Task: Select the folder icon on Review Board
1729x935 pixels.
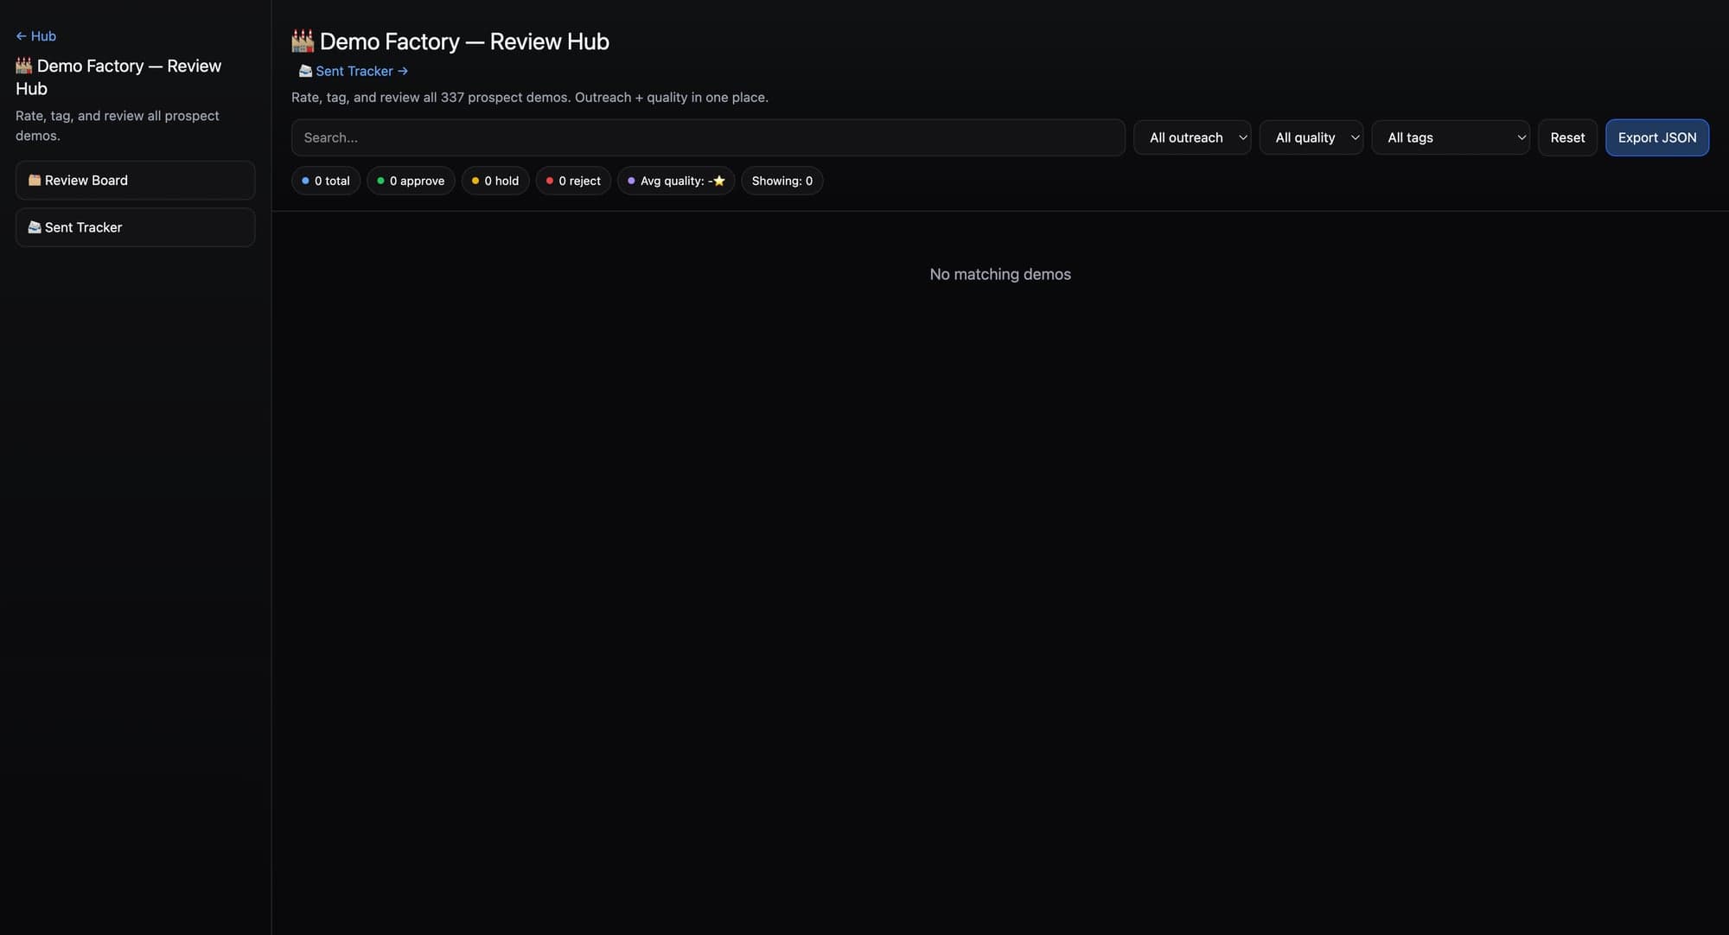Action: click(35, 180)
